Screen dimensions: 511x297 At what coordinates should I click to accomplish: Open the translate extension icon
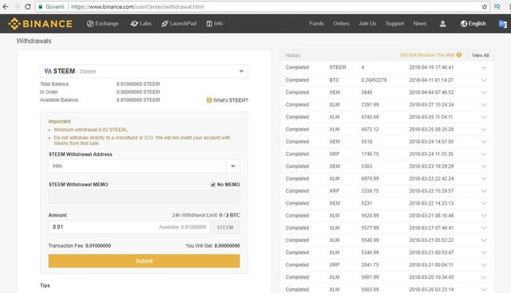tap(502, 24)
